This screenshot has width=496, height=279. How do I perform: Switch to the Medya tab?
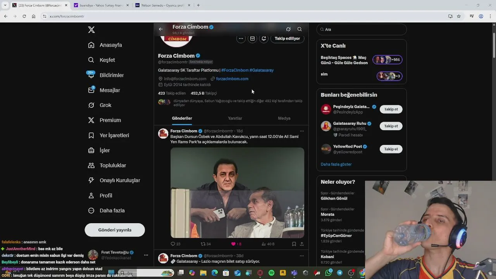[x=284, y=118]
